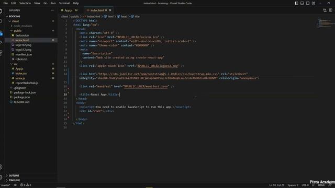Screen dimensions: 335x188
Task: Open the Selection menu
Action: pos(25,3)
